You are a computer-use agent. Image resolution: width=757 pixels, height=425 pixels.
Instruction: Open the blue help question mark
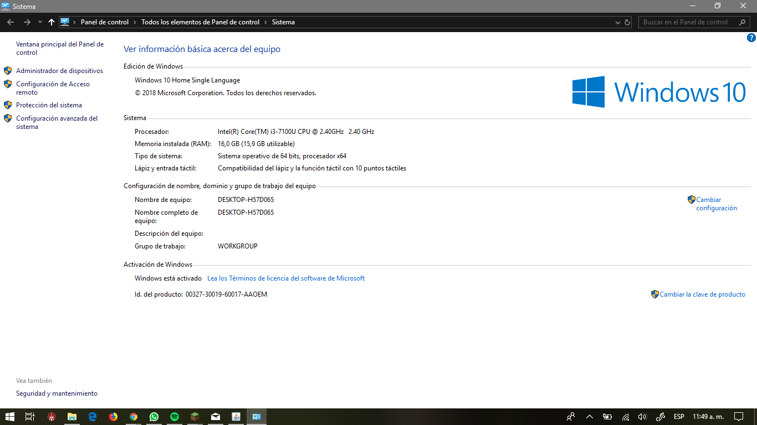(751, 38)
